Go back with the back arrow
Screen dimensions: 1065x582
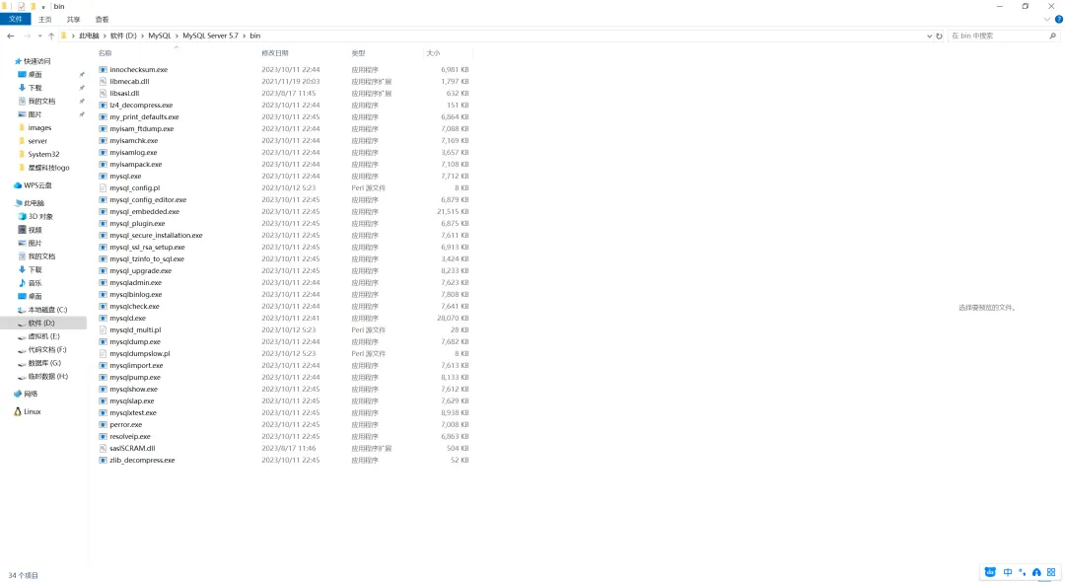pos(10,36)
